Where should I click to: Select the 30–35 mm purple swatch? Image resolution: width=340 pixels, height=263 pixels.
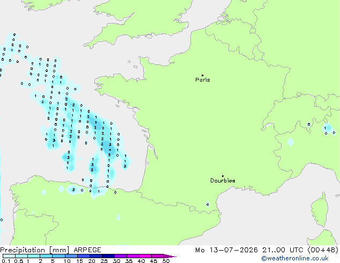pyautogui.click(x=120, y=256)
